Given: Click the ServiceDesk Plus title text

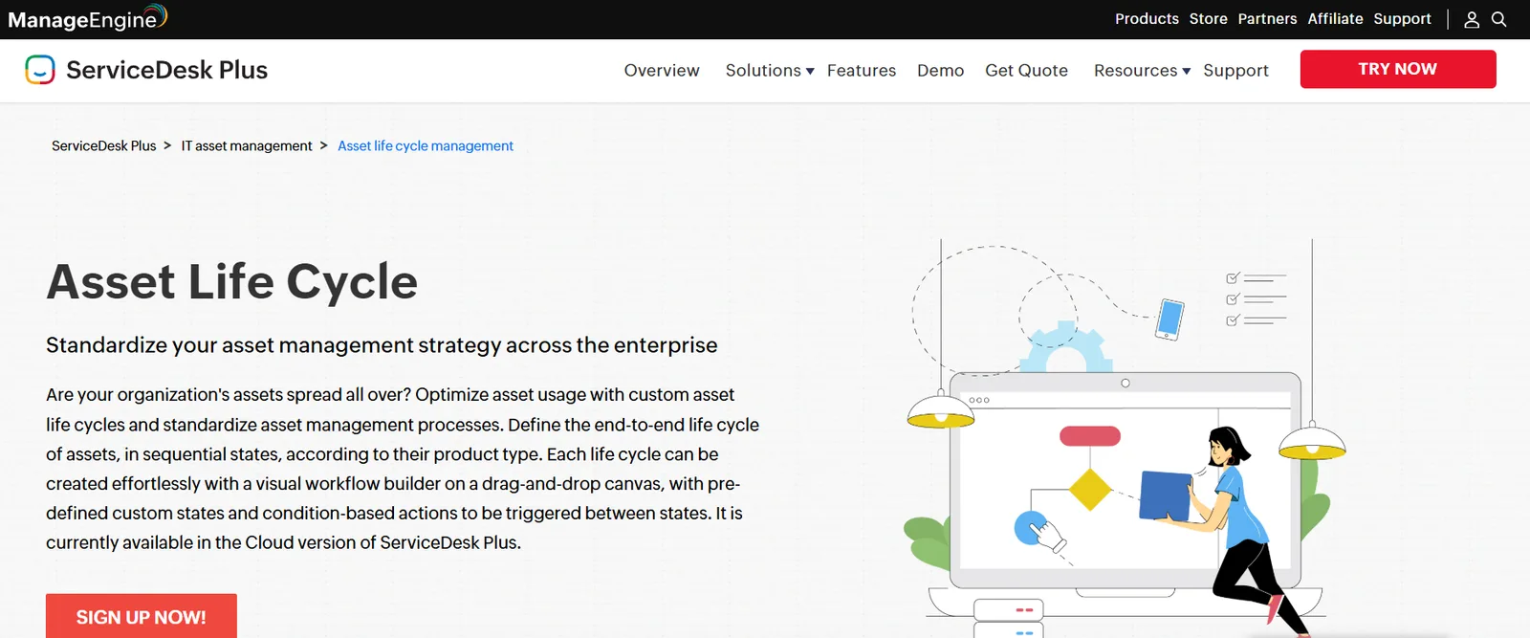Looking at the screenshot, I should click(166, 70).
